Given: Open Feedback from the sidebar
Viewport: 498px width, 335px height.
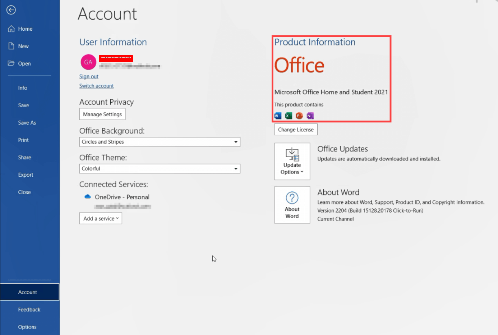Looking at the screenshot, I should 29,310.
